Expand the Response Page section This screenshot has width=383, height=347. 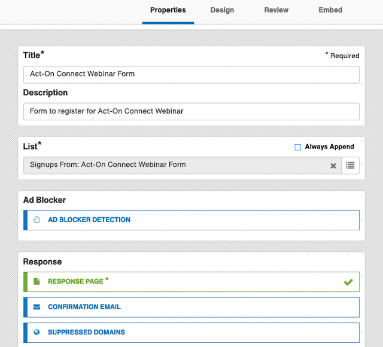pos(191,282)
